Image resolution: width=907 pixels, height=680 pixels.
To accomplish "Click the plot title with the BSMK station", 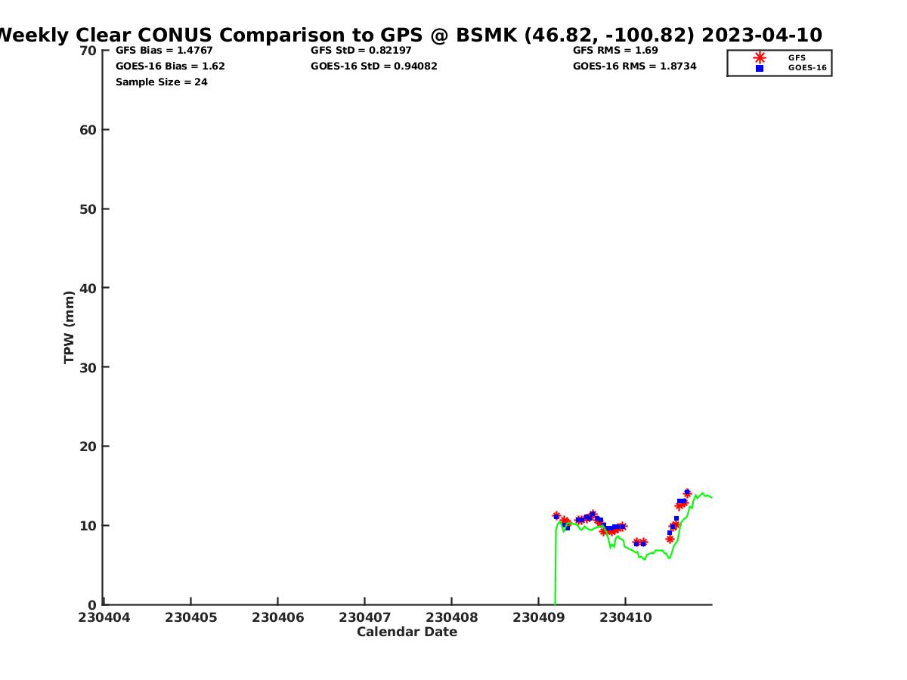I will (x=408, y=36).
